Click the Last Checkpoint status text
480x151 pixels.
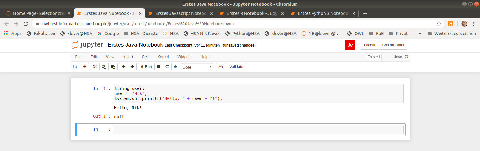click(x=192, y=45)
